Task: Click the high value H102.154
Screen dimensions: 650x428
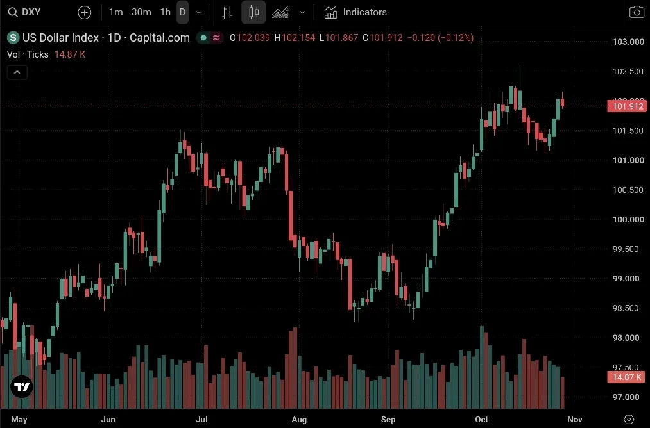Action: point(295,38)
